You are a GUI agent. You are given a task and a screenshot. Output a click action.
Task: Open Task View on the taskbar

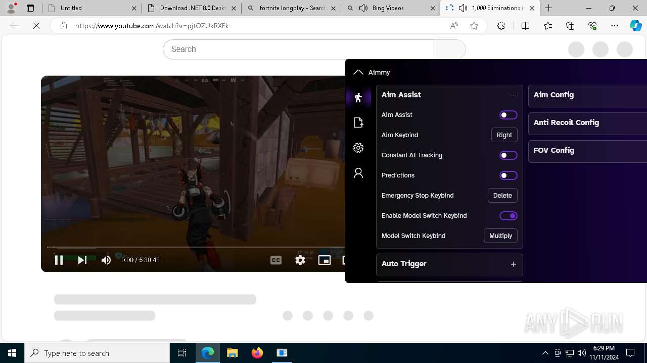pyautogui.click(x=182, y=353)
